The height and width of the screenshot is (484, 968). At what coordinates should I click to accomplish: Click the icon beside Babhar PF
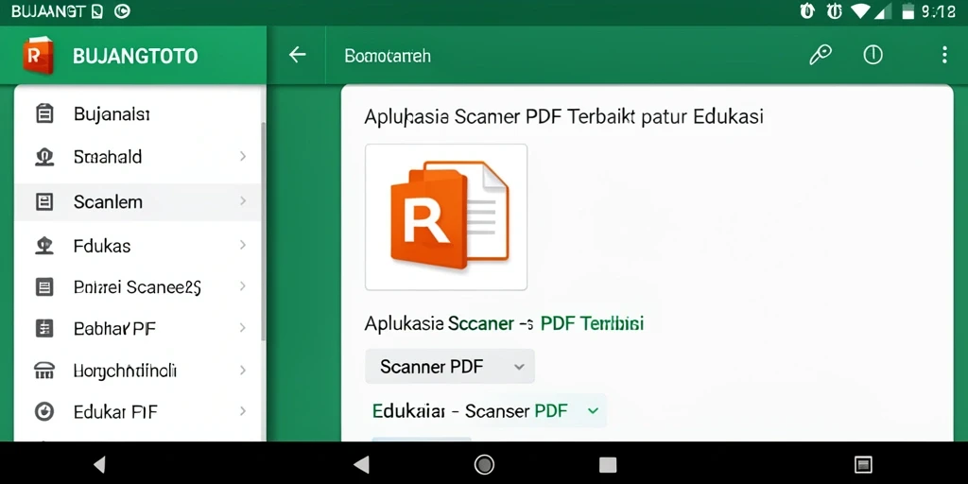coord(44,328)
